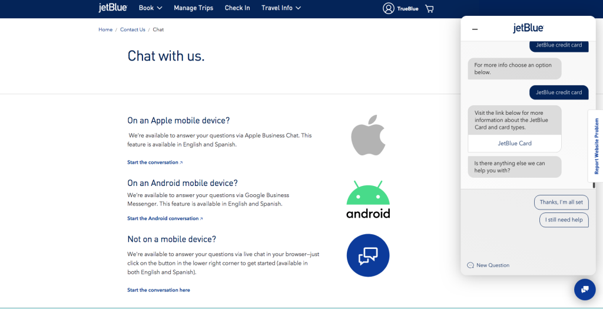Go to the Check In page
This screenshot has width=603, height=309.
pyautogui.click(x=237, y=8)
